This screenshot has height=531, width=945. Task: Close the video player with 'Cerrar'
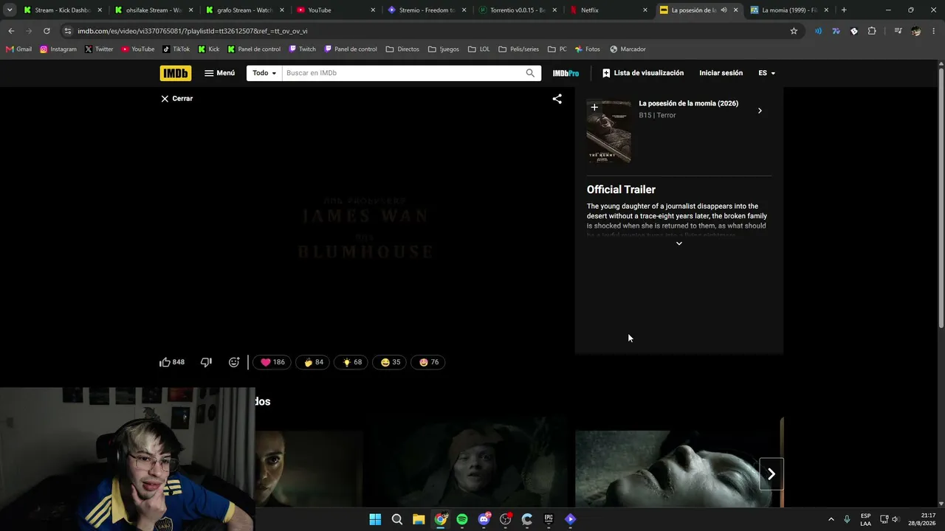[176, 98]
